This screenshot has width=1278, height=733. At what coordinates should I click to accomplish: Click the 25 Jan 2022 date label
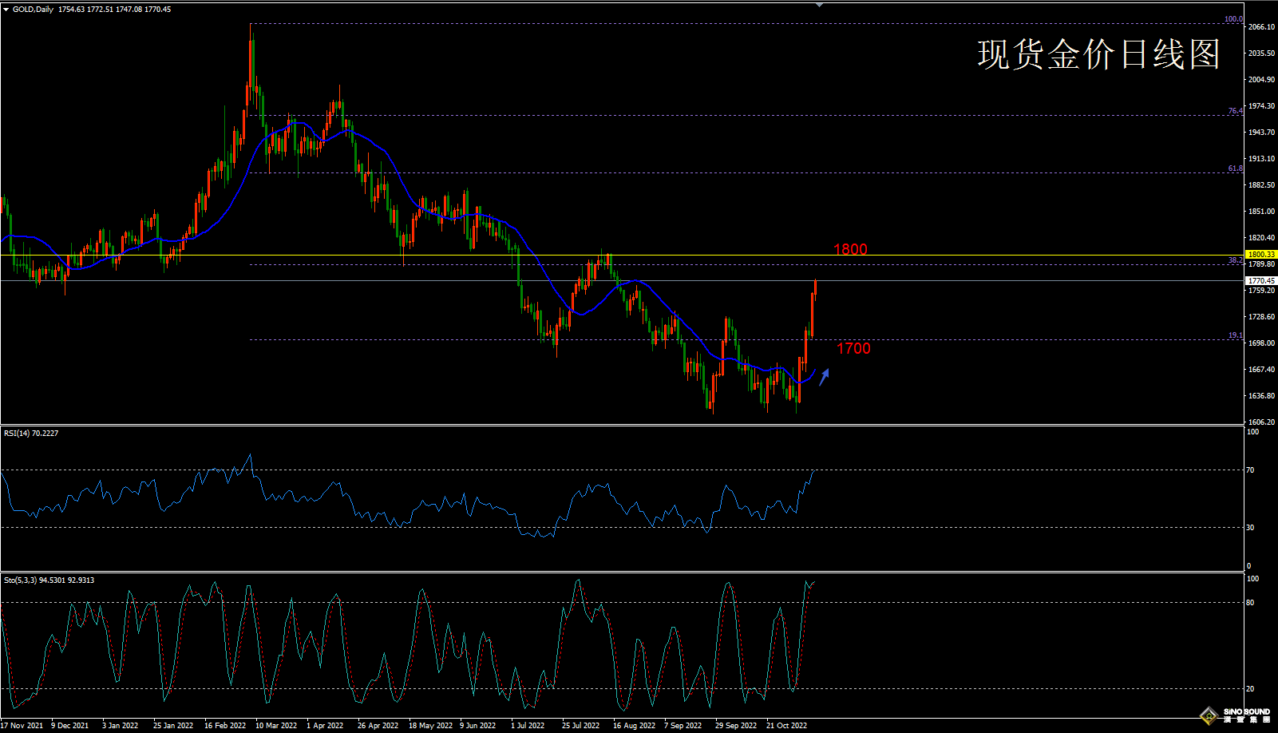173,726
